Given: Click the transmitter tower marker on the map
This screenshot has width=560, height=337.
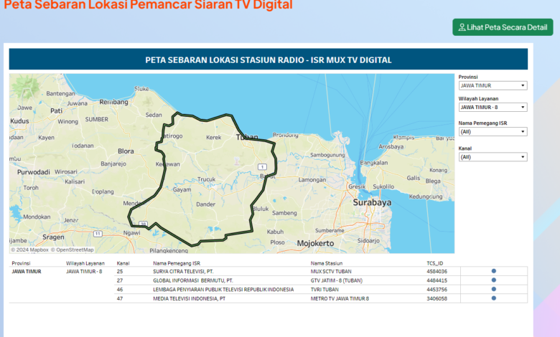Looking at the screenshot, I should [x=236, y=161].
